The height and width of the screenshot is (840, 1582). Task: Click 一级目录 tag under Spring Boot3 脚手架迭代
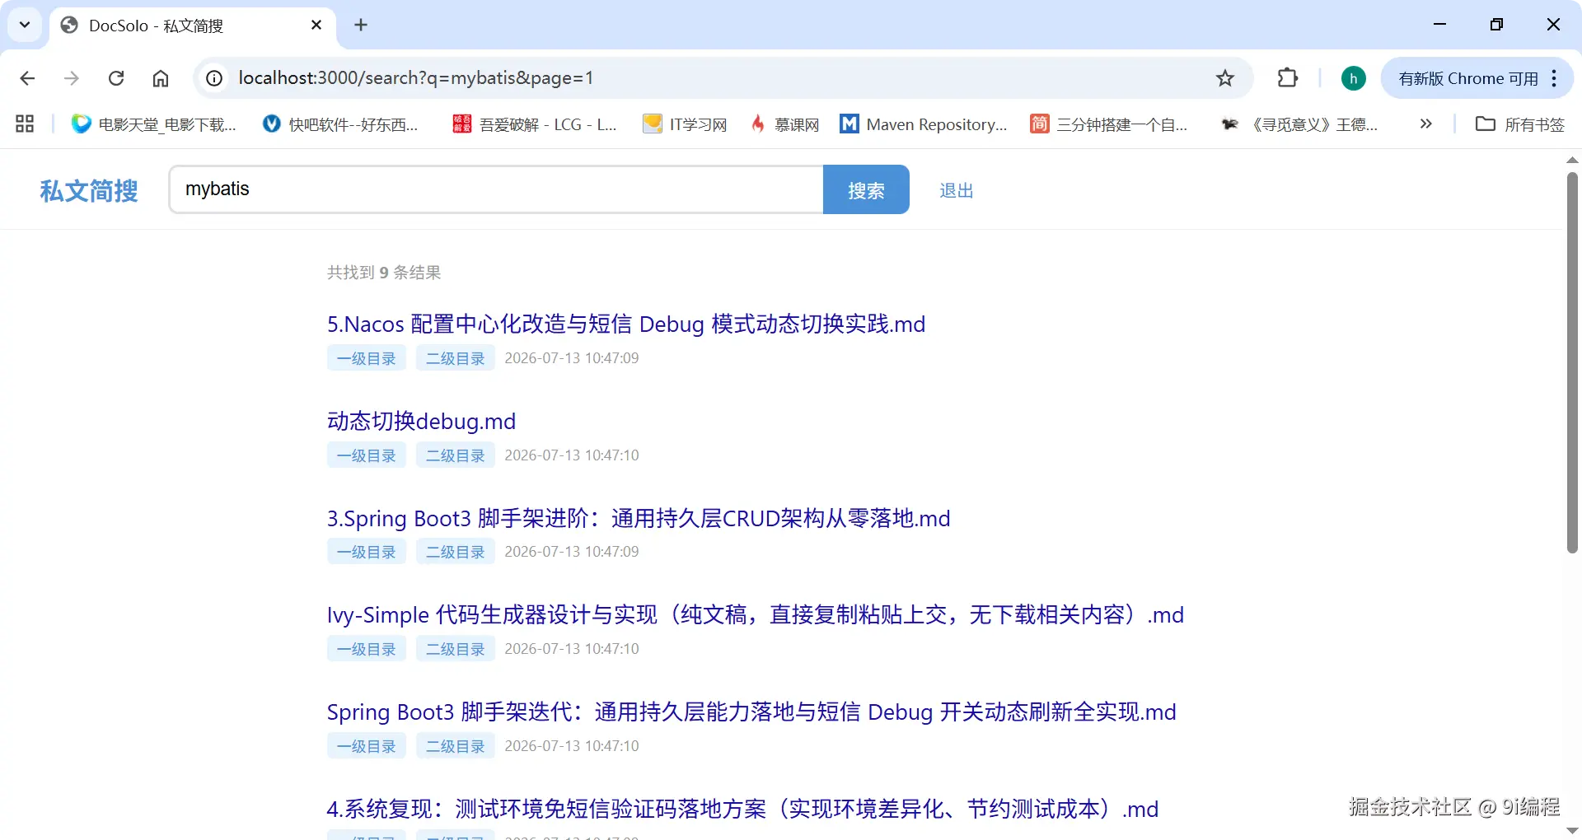point(367,746)
